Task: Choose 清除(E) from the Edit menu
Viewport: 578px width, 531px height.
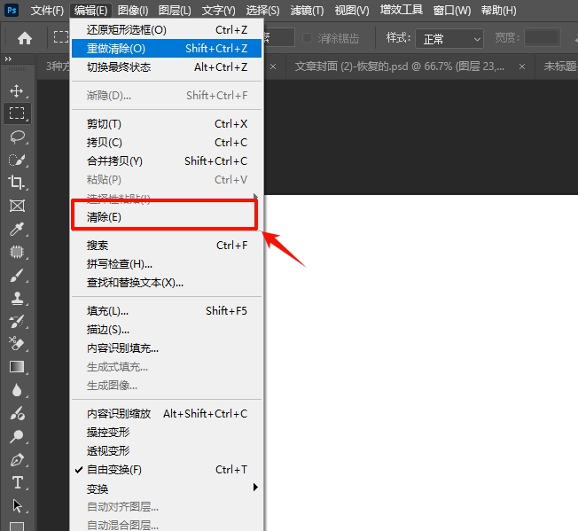Action: pyautogui.click(x=104, y=217)
